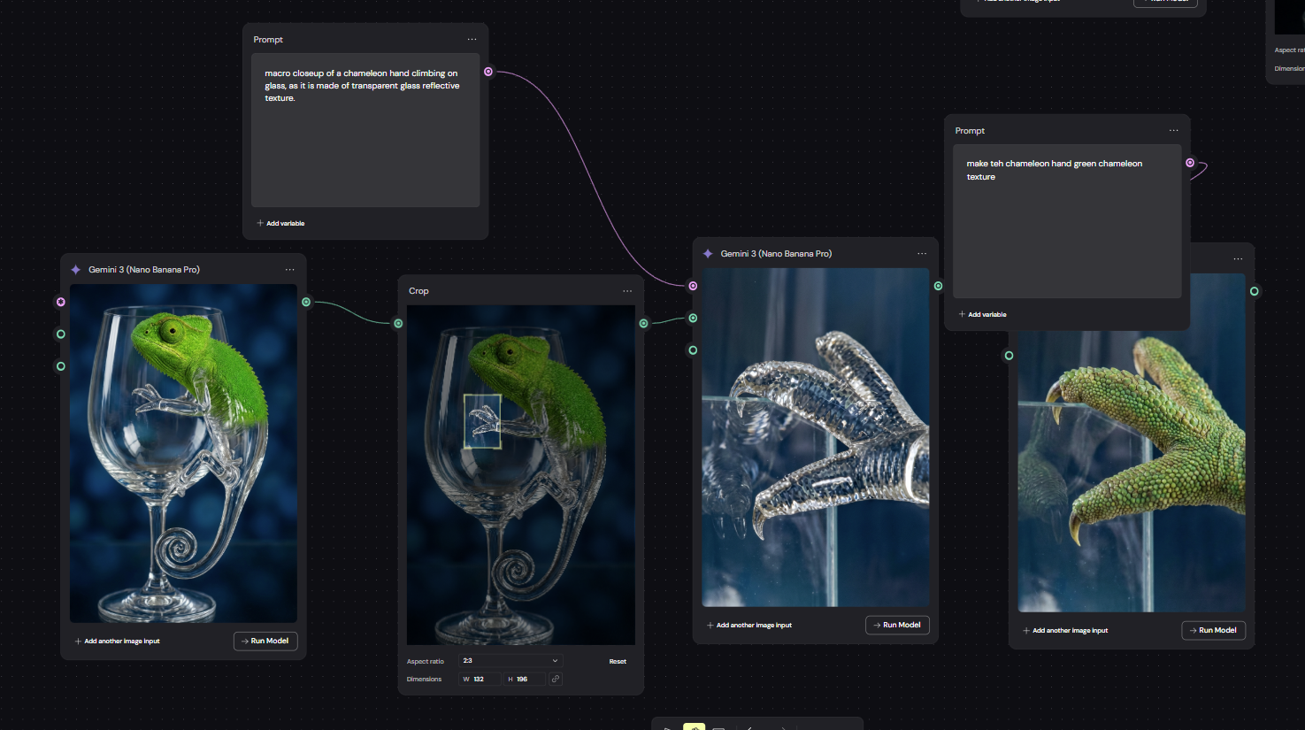Add variable to the 'macro closeup' Prompt node
This screenshot has width=1305, height=730.
coord(280,224)
